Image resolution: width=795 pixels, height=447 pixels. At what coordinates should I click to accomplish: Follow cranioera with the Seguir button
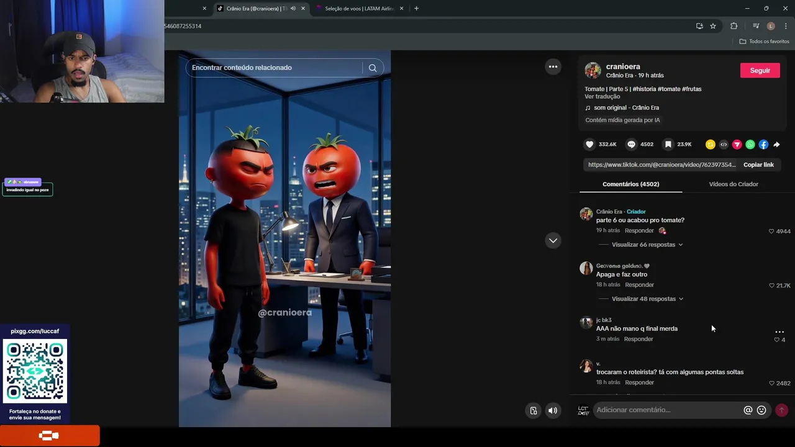pos(760,70)
